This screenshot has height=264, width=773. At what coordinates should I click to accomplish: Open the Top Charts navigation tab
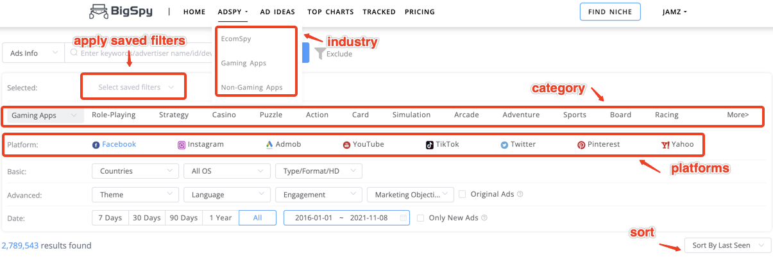click(330, 12)
